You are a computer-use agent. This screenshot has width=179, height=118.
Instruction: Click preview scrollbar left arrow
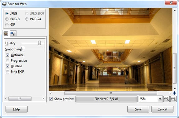(51, 93)
